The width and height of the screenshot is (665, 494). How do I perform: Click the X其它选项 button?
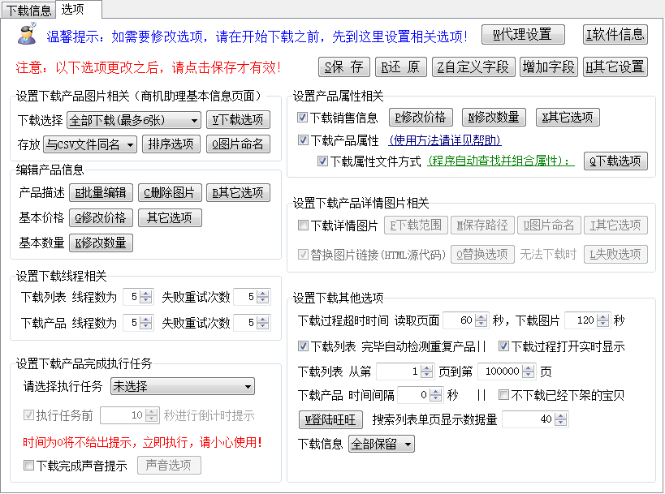(568, 118)
